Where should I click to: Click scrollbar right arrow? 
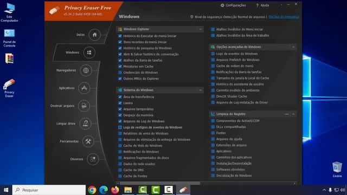[x=294, y=183]
